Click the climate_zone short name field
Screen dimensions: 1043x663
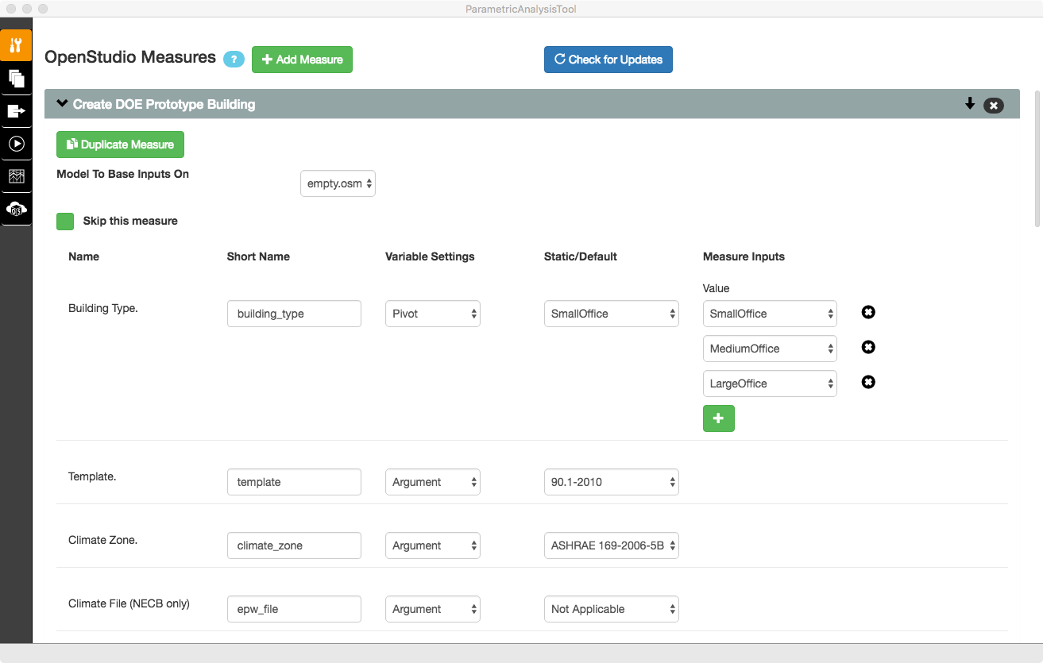pos(294,545)
